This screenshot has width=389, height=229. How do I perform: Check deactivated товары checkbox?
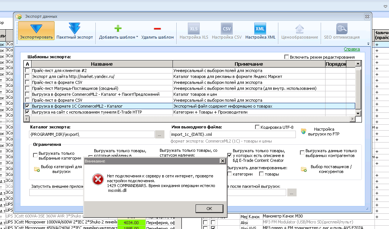point(261,174)
